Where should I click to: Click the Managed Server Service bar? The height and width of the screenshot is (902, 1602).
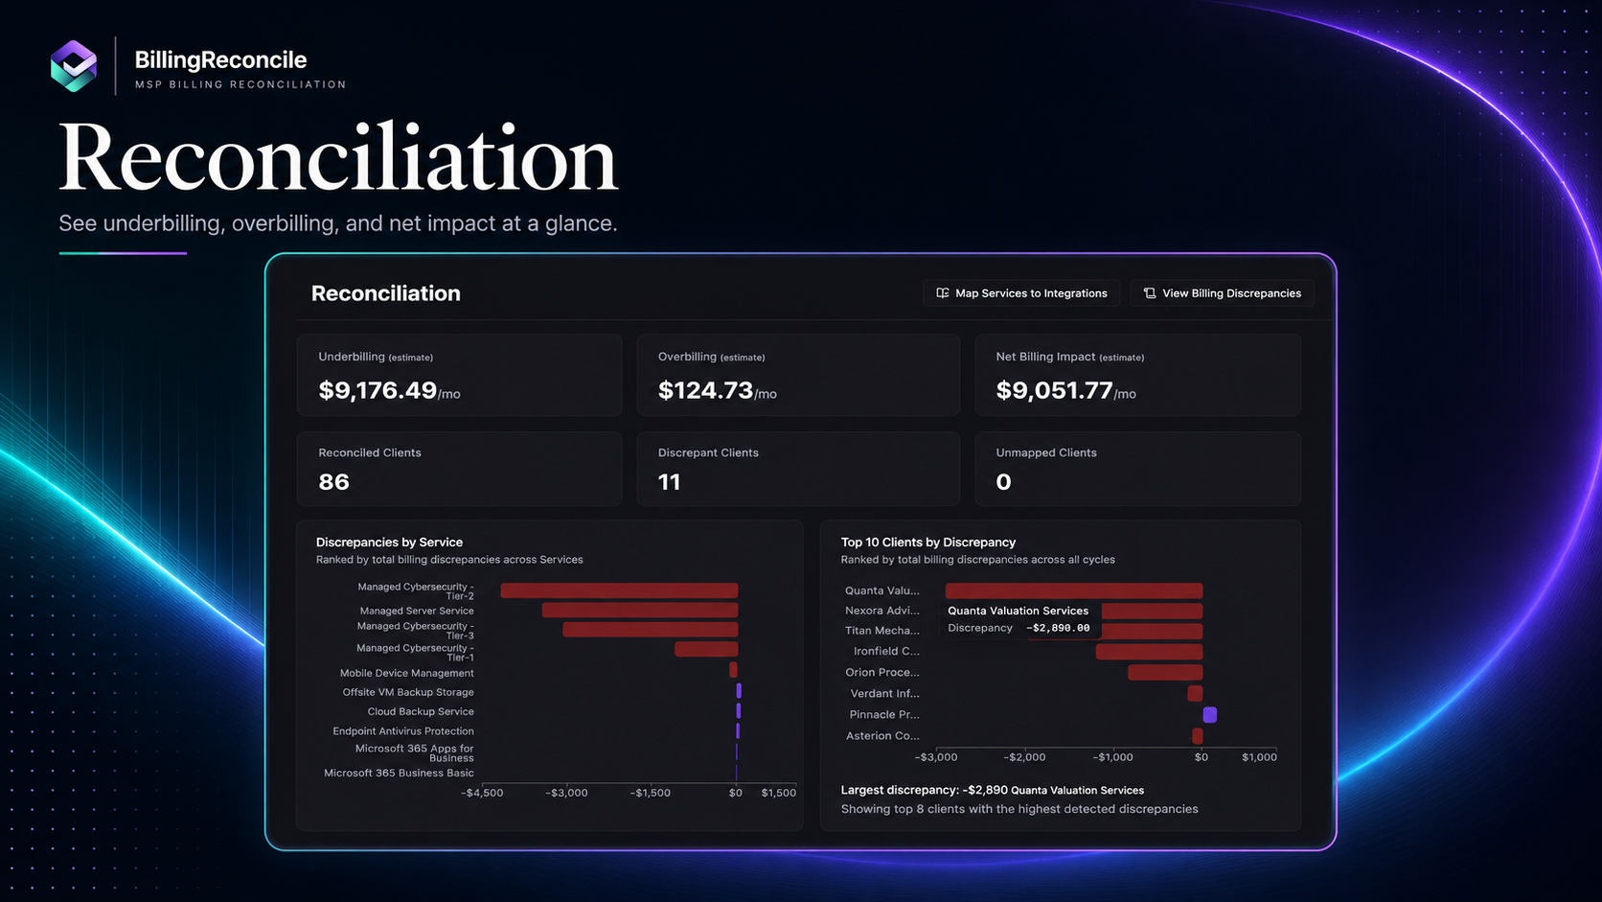tap(640, 611)
